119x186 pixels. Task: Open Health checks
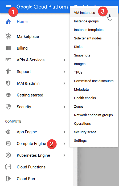click(x=94, y=98)
